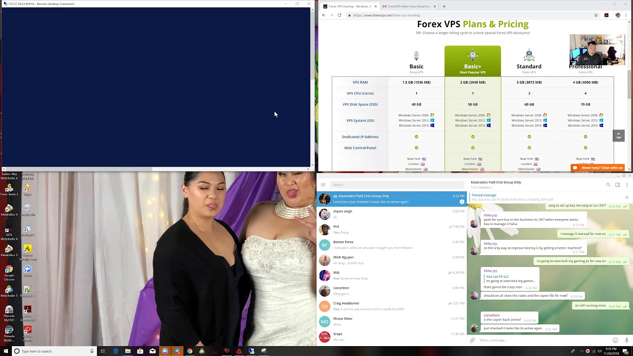Go back in Chrome
Screen dimensions: 633x356
324,15
